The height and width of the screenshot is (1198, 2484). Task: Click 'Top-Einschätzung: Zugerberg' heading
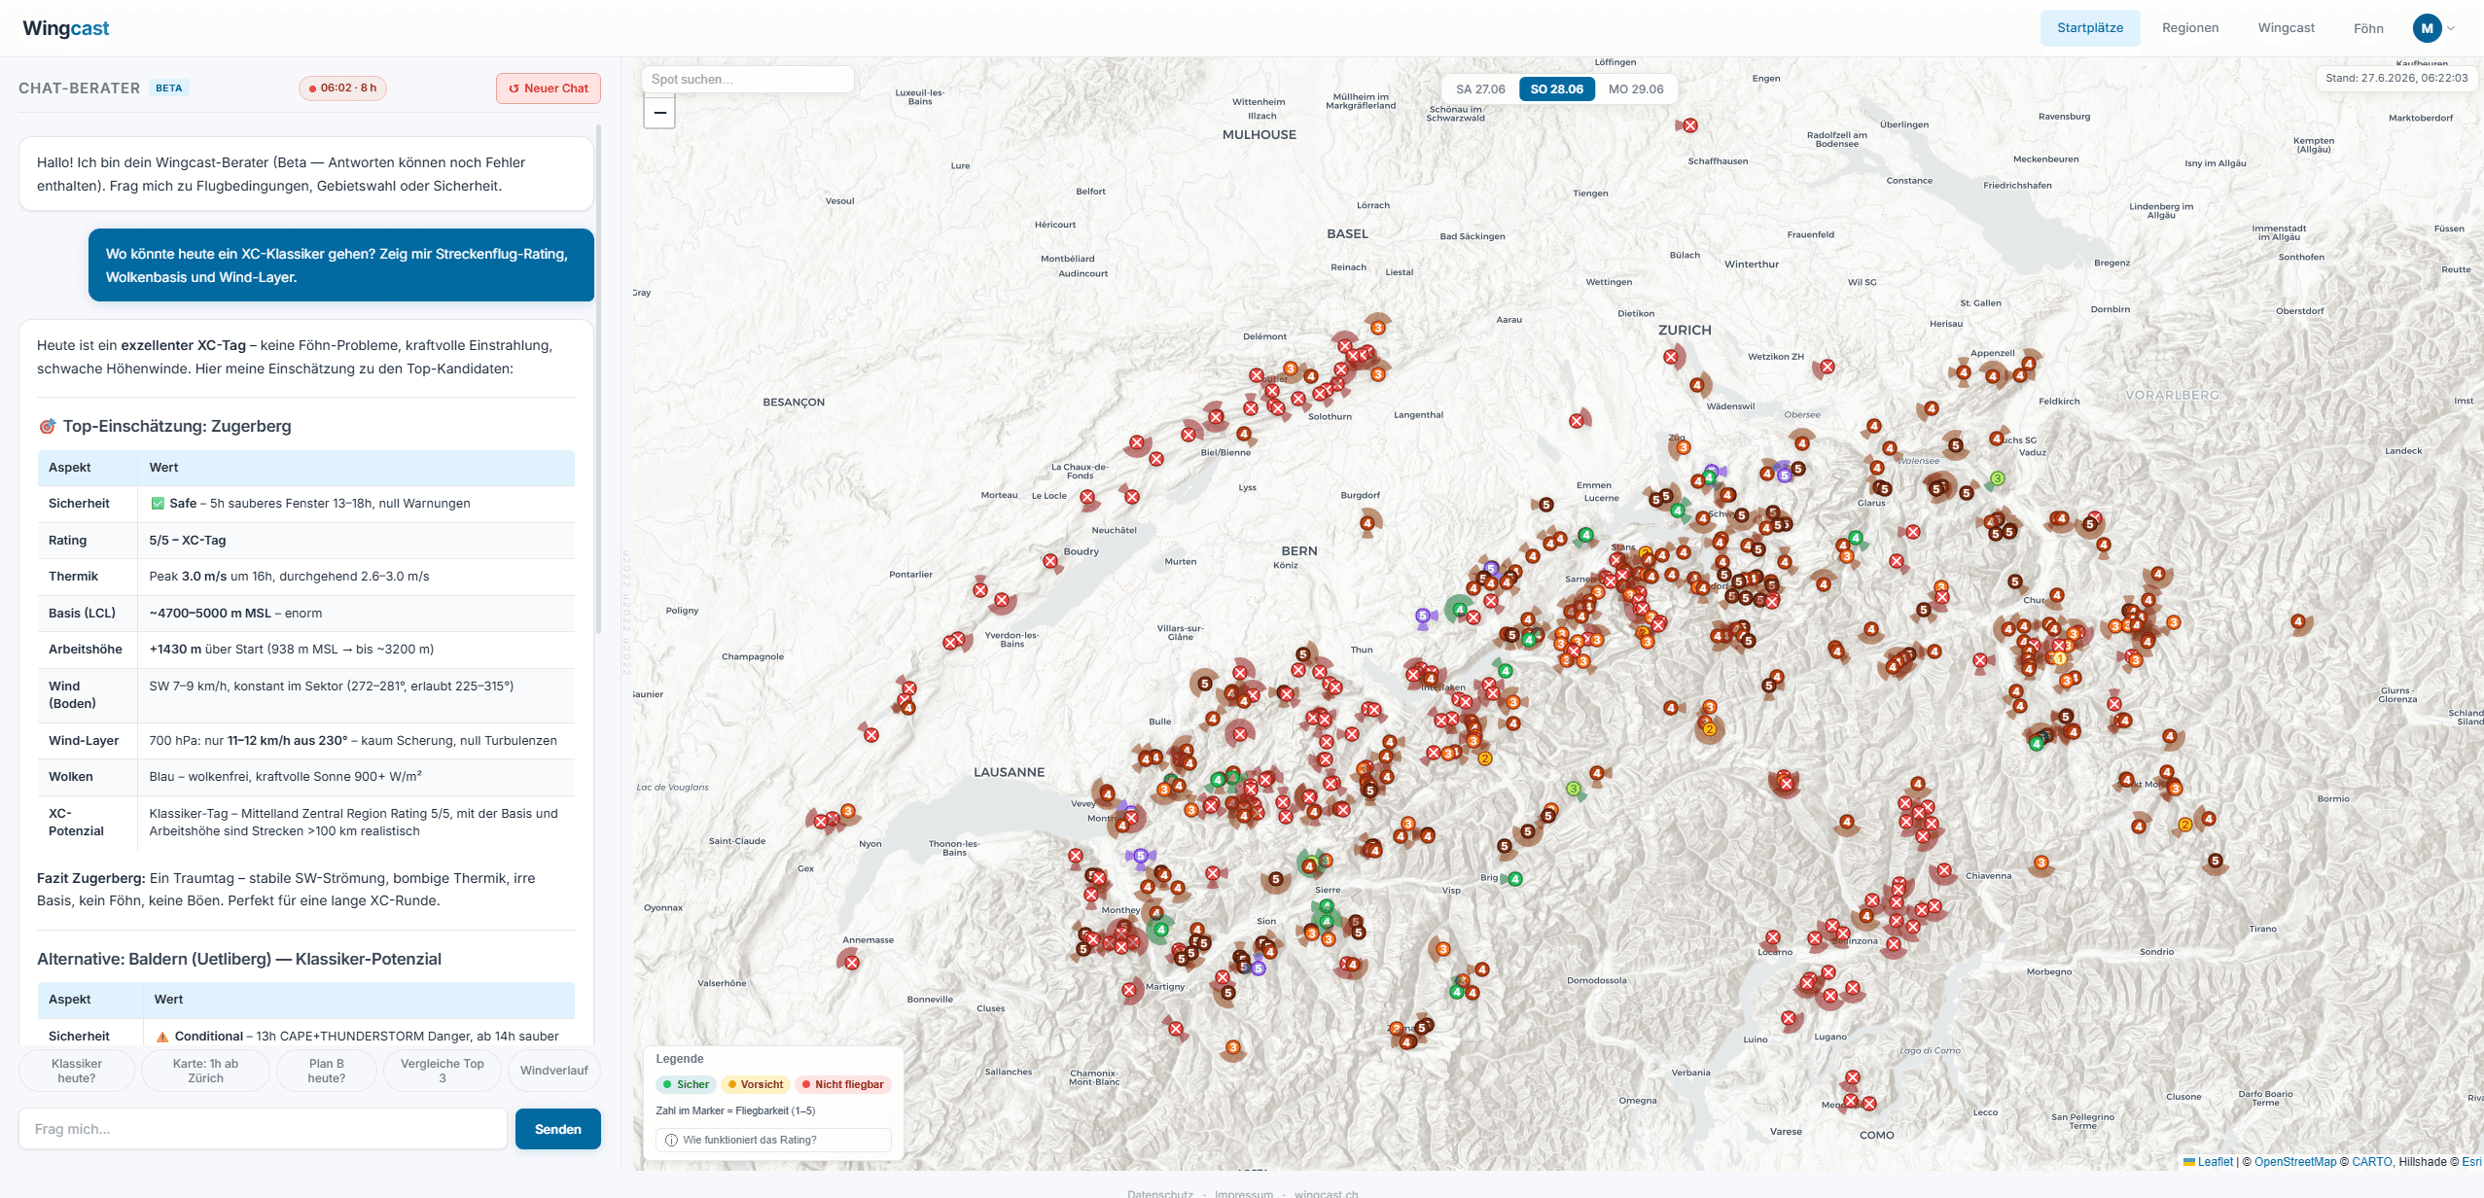tap(177, 426)
